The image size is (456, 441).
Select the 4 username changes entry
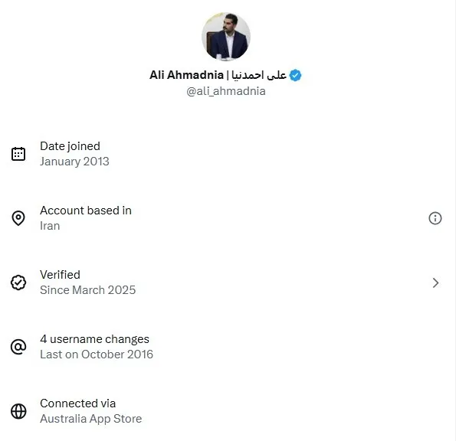click(94, 339)
